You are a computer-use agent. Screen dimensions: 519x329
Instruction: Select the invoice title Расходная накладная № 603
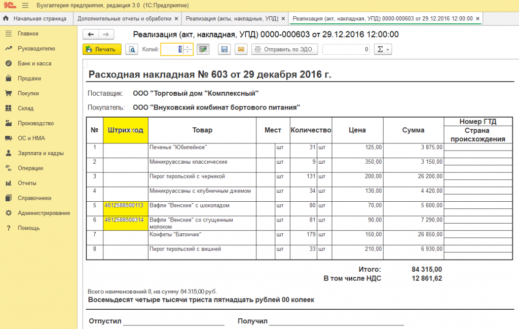coord(209,75)
